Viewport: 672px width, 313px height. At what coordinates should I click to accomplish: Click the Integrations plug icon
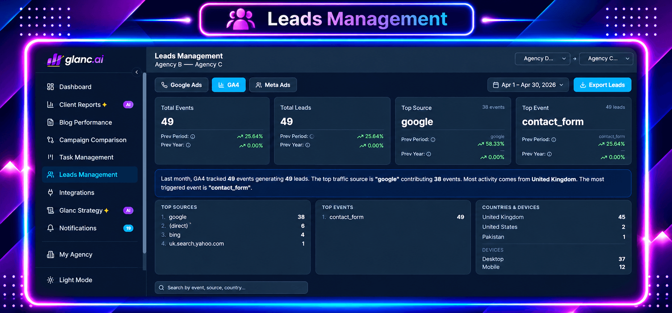(51, 192)
